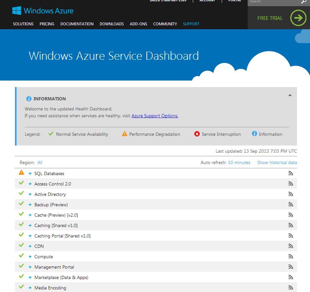Expand the SQL Databases row
The image size is (310, 292).
(x=30, y=174)
